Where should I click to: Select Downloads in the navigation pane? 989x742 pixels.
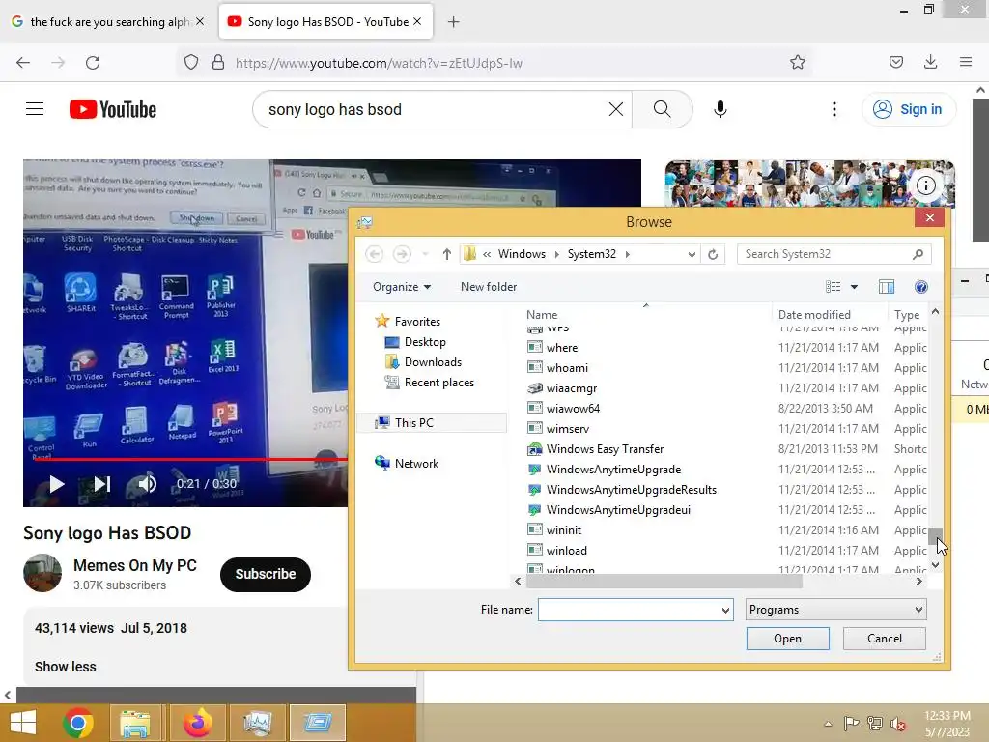point(433,362)
